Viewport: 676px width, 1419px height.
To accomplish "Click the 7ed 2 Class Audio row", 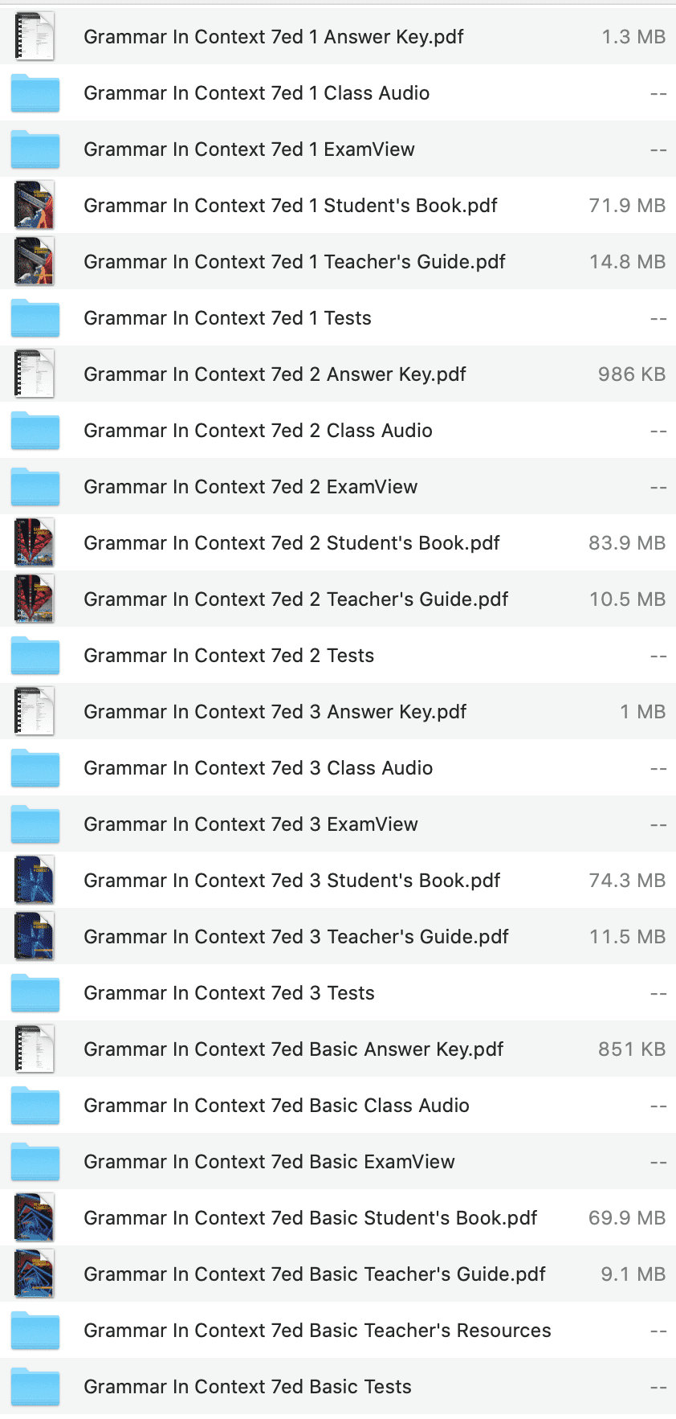I will click(259, 431).
